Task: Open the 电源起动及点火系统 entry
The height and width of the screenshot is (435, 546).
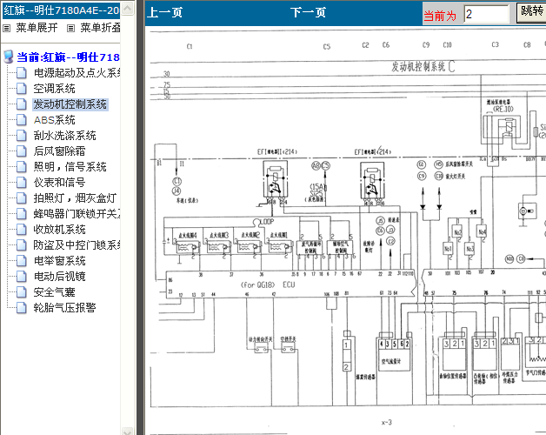Action: [x=77, y=73]
